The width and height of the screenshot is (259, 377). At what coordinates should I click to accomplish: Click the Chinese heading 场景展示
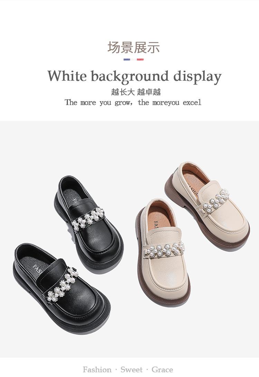(x=133, y=47)
